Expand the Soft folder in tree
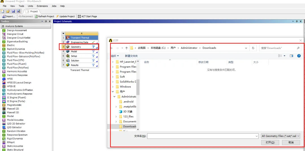Viewport: 305px width, 151px height. pyautogui.click(x=113, y=77)
